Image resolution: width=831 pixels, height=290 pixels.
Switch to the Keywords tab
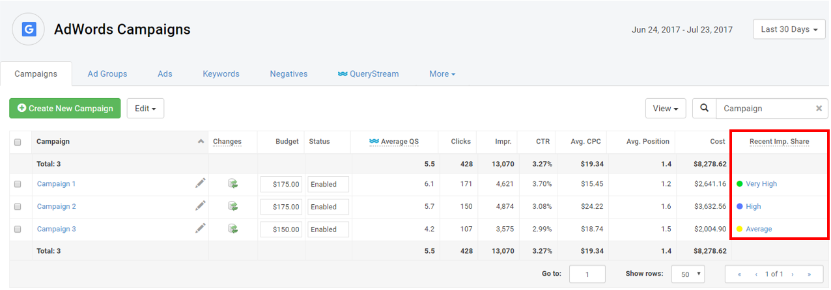[221, 74]
